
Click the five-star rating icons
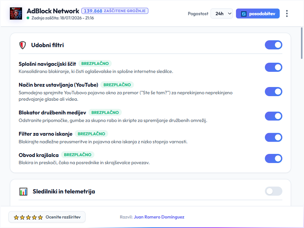point(28,217)
